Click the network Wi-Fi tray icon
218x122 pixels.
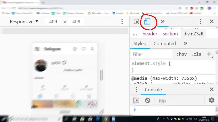(x=187, y=119)
